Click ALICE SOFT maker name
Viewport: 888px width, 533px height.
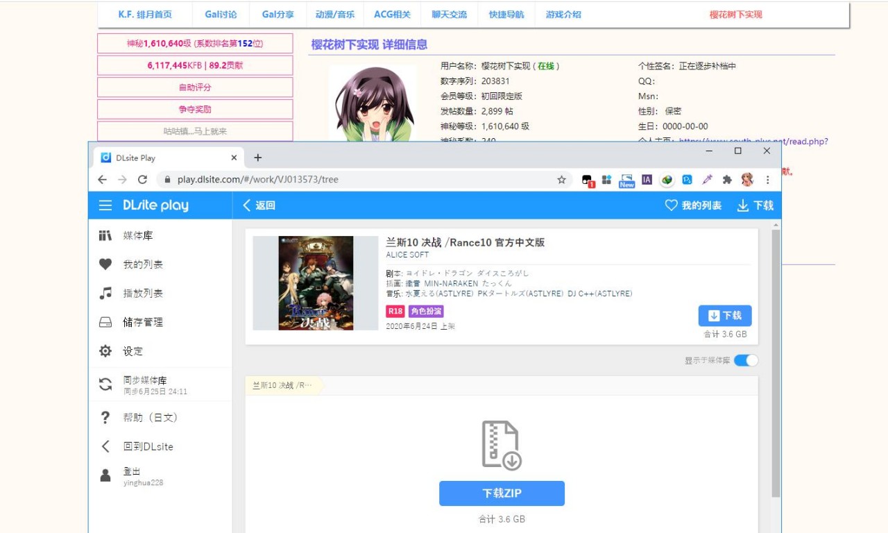point(407,255)
